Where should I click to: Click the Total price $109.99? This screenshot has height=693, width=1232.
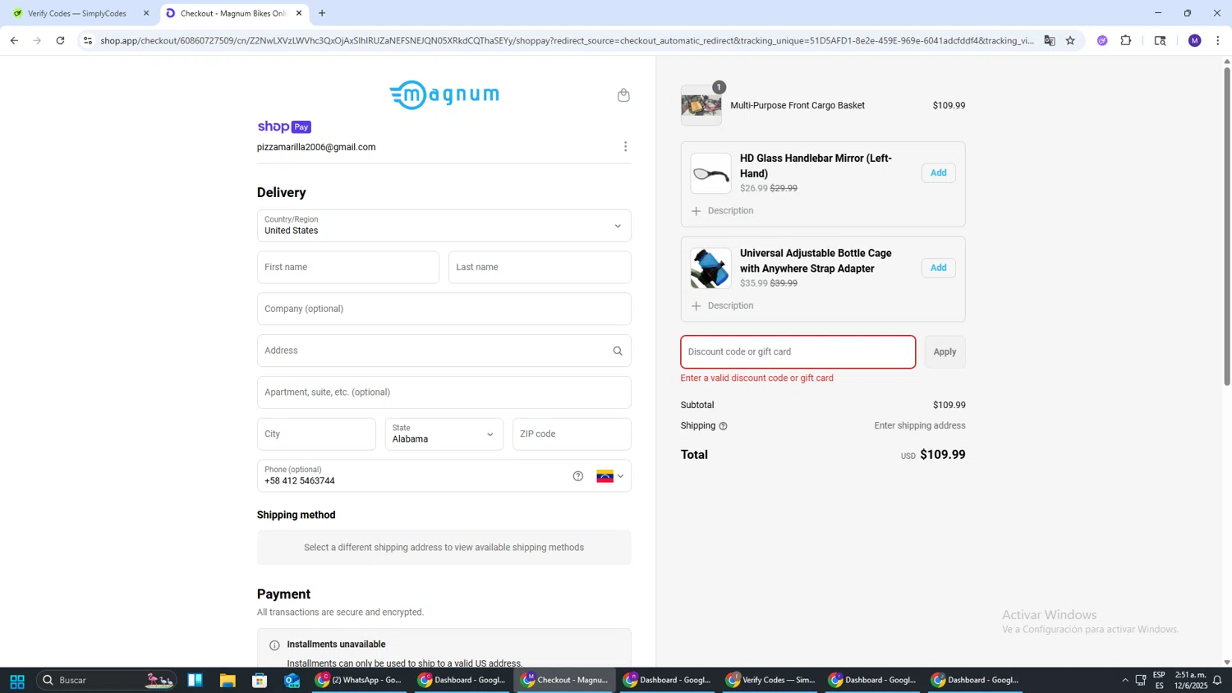click(x=942, y=455)
